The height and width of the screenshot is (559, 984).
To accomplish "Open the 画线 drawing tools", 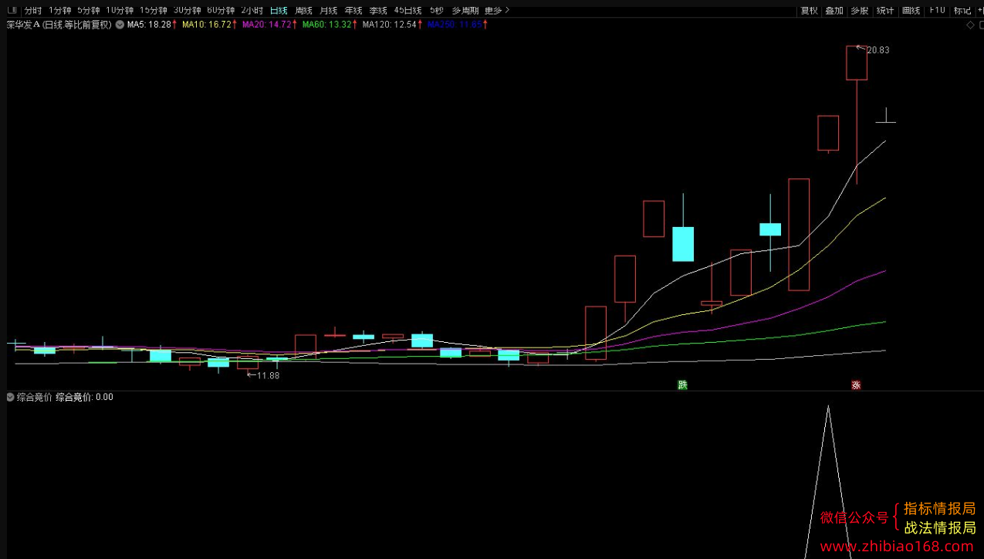I will click(x=911, y=10).
